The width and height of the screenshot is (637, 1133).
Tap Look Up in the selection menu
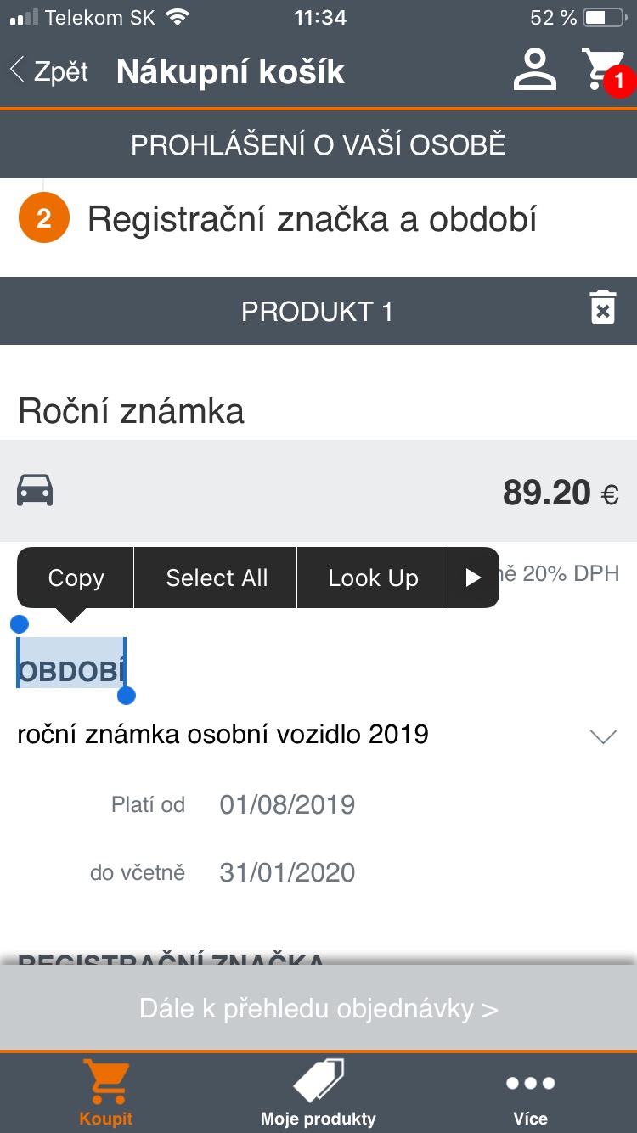(x=373, y=578)
